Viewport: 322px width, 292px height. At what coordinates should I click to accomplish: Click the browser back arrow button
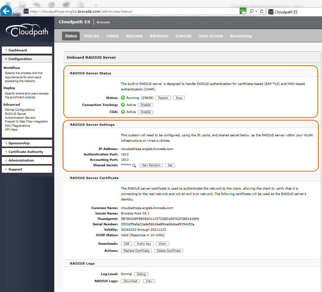pos(6,11)
